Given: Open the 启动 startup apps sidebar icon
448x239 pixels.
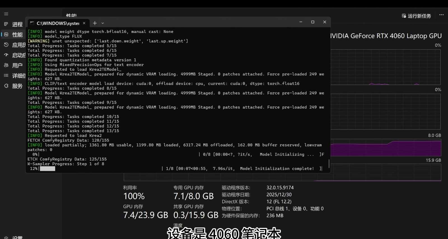Looking at the screenshot, I should pos(6,55).
